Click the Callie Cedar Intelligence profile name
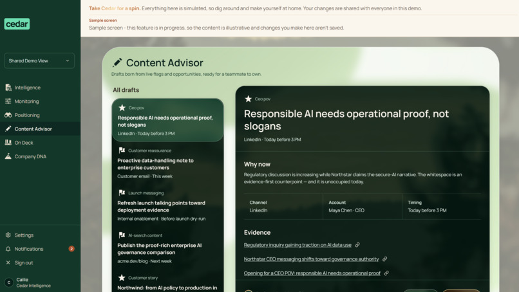 coord(33,282)
